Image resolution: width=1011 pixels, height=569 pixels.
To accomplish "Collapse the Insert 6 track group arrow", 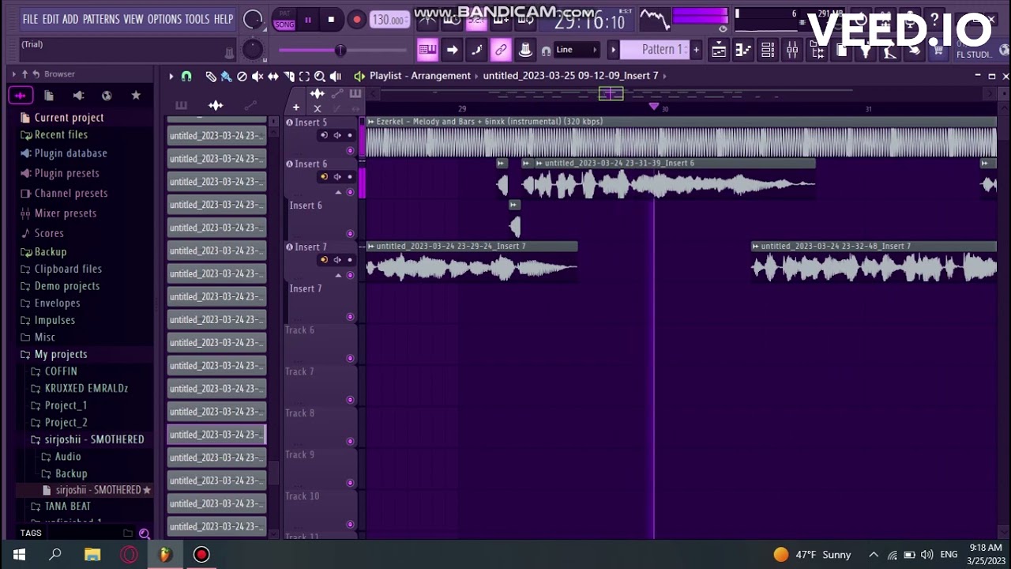I will point(339,192).
